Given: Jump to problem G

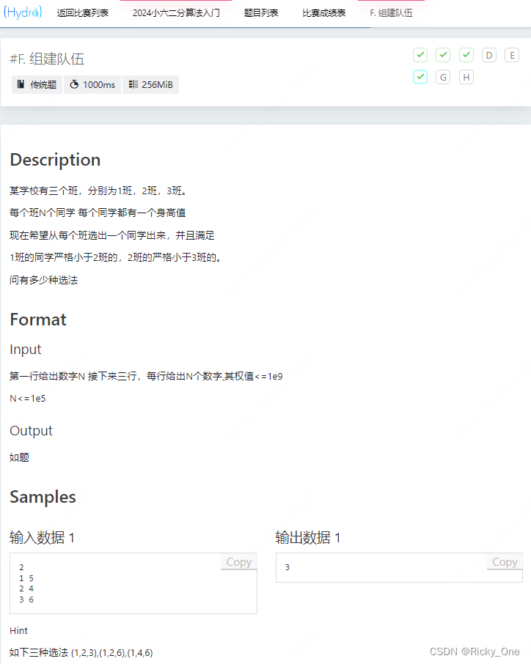Looking at the screenshot, I should [x=443, y=77].
